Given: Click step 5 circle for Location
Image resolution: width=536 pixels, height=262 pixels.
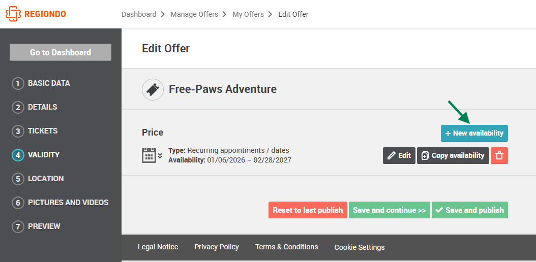Looking at the screenshot, I should tap(18, 179).
